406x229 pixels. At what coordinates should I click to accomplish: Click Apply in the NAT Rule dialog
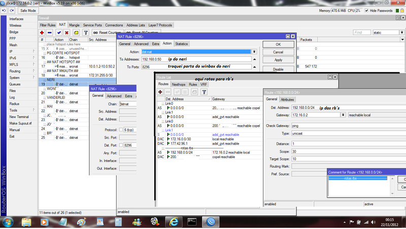278,60
